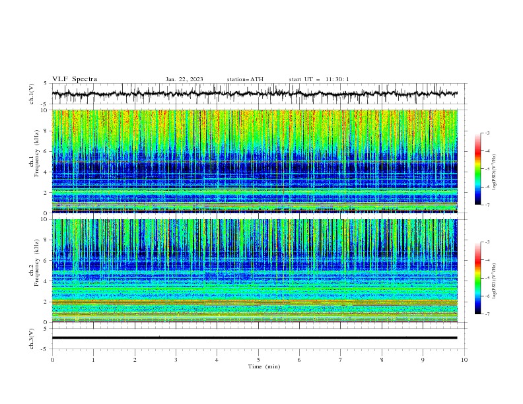Click the time axis tick label 1
523x404 pixels.
(x=93, y=360)
